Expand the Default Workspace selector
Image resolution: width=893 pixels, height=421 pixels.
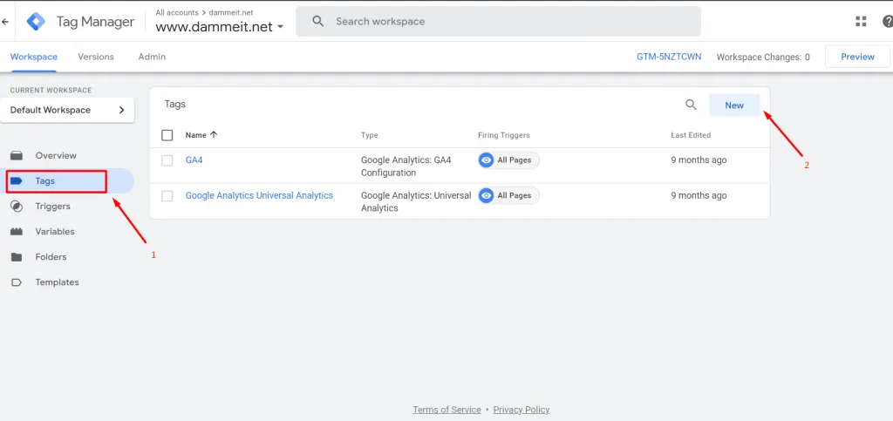[x=67, y=110]
